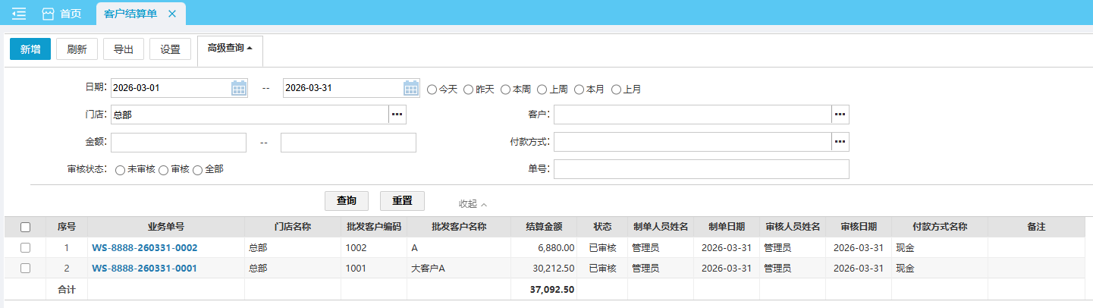
Task: Select the 本月 radio option
Action: pyautogui.click(x=579, y=90)
